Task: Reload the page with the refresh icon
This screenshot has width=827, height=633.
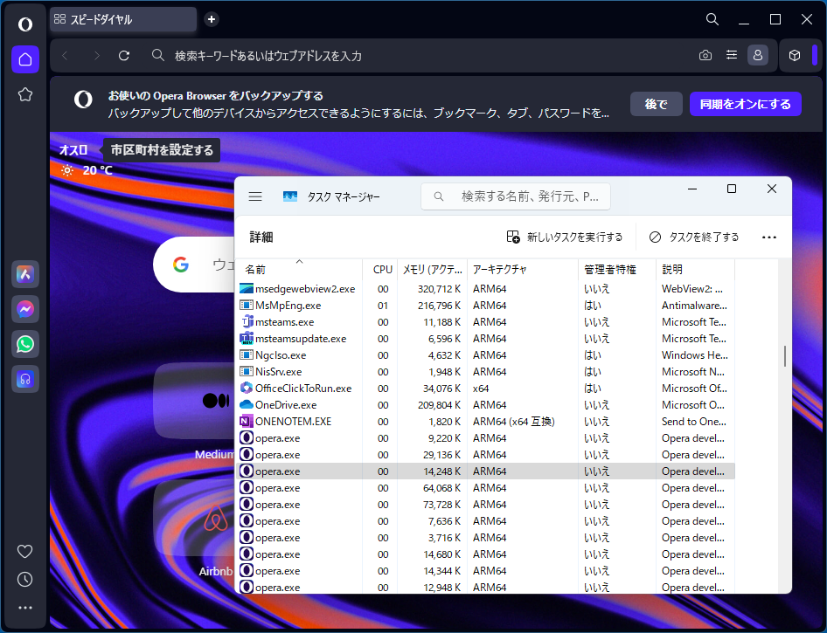Action: (x=123, y=54)
